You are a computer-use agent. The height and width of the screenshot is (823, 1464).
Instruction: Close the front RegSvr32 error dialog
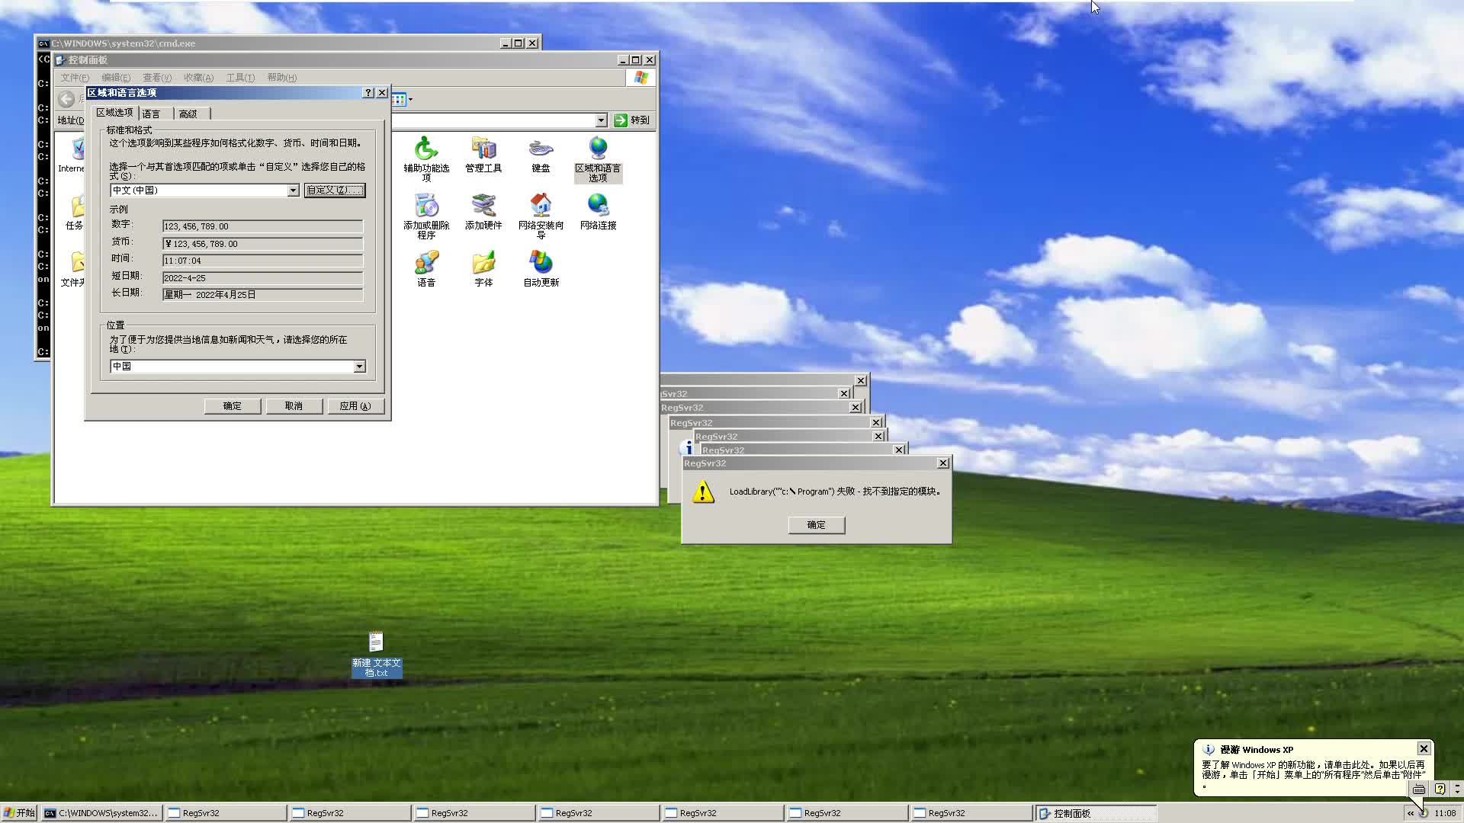(x=943, y=463)
